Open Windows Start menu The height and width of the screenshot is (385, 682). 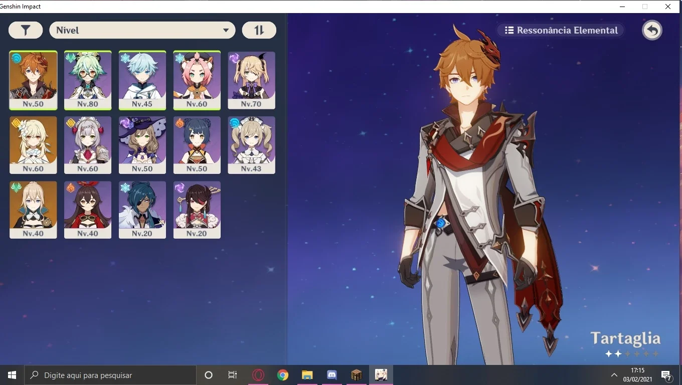12,375
